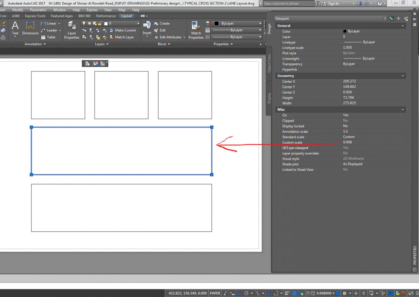The width and height of the screenshot is (419, 297).
Task: Open the workspace switching gear in status bar
Action: tap(345, 293)
